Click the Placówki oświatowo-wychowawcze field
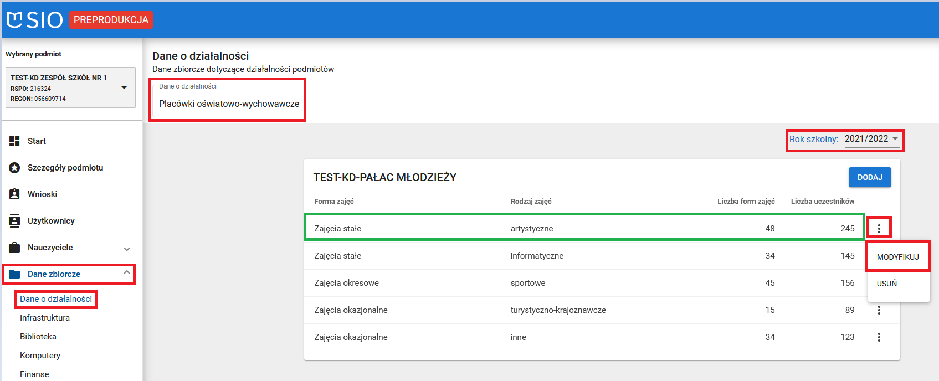Screen dimensions: 939x381 [229, 104]
